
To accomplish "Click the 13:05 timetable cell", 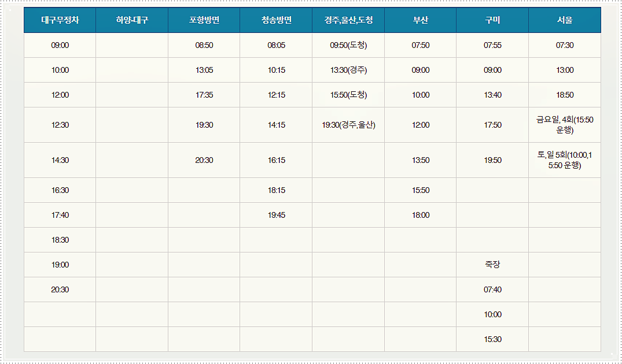I will tap(204, 70).
